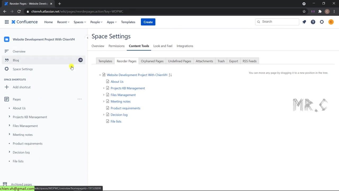Bookmark this page with the star icon
The image size is (339, 191).
304,11
